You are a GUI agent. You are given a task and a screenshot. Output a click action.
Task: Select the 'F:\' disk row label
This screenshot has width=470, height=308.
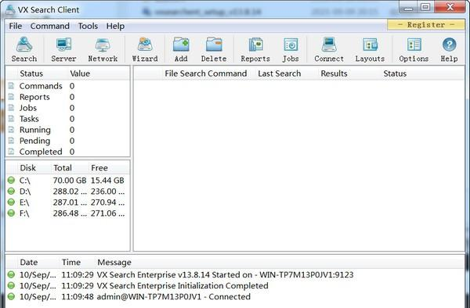pyautogui.click(x=24, y=213)
